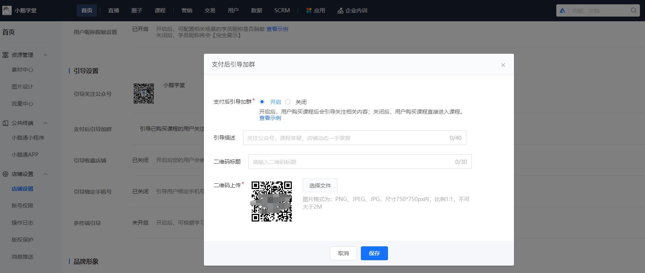Image resolution: width=645 pixels, height=273 pixels.
Task: Click the search magnifier icon in top bar
Action: 633,10
